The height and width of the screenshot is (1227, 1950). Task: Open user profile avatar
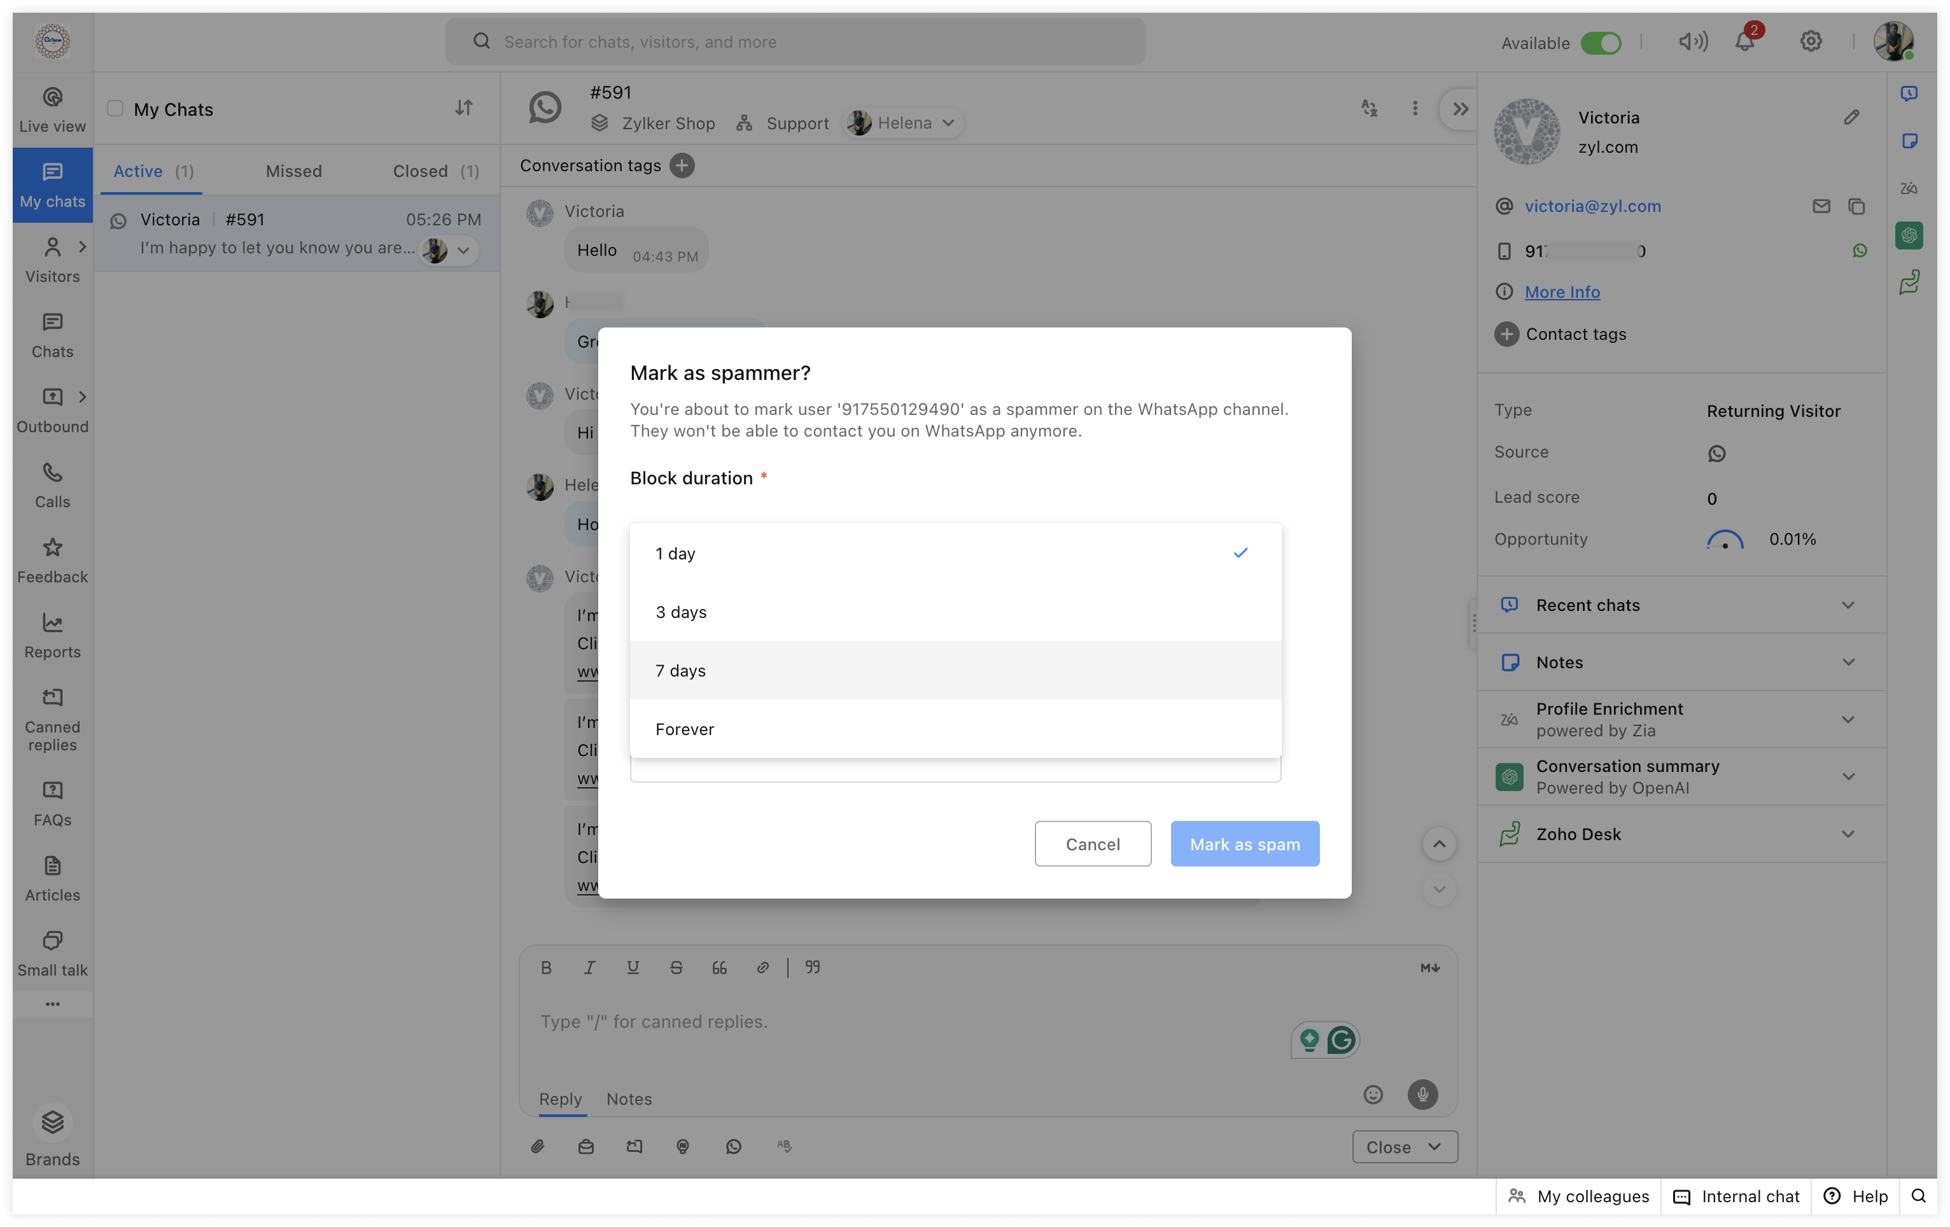tap(1893, 41)
